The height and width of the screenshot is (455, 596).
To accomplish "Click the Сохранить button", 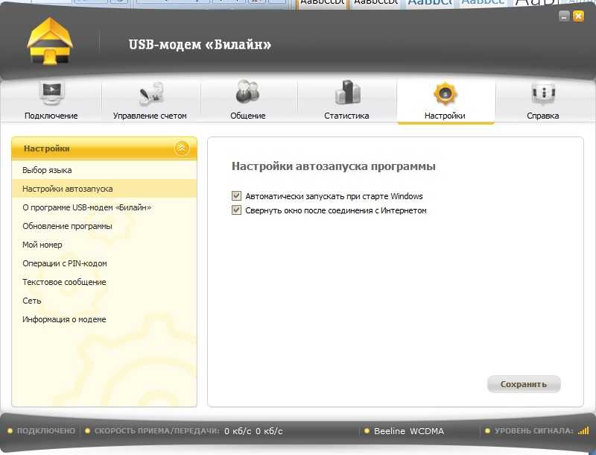I will [x=524, y=384].
